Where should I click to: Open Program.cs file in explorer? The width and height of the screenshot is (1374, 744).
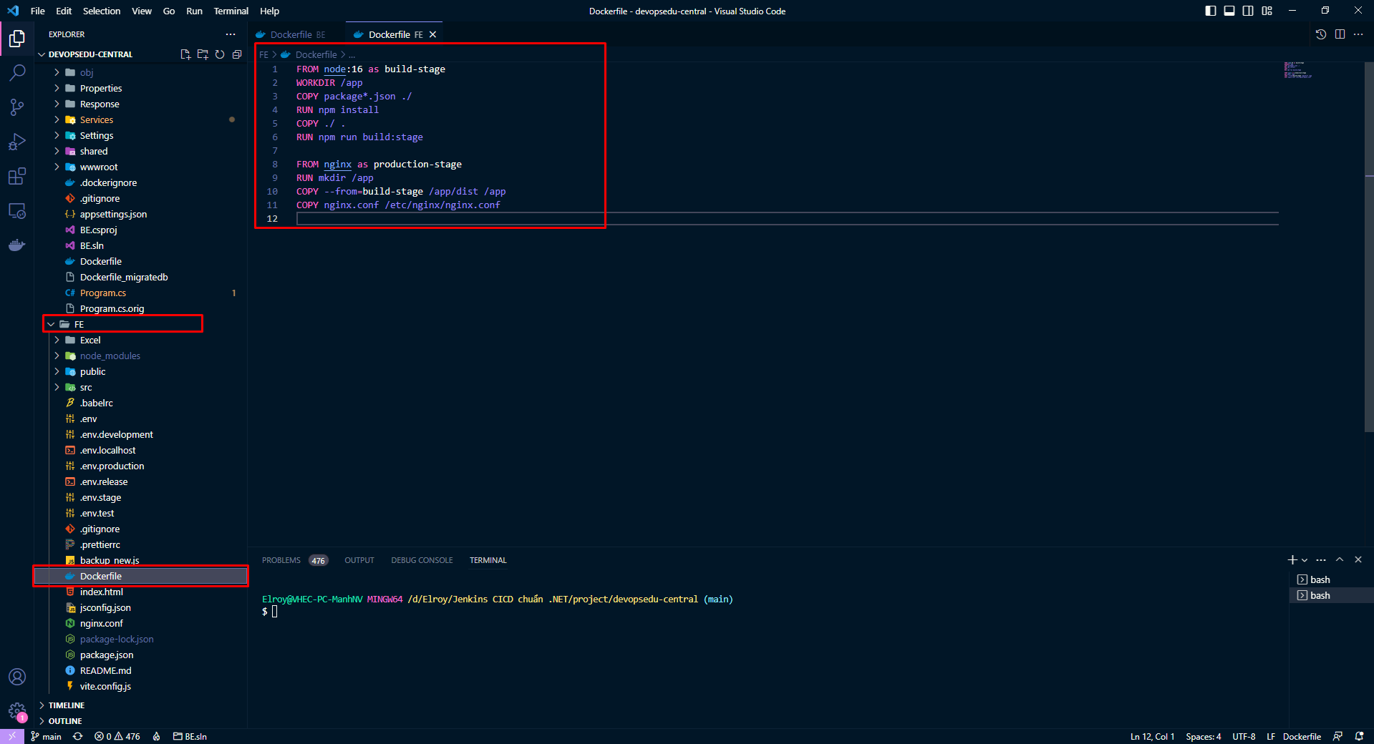point(103,293)
